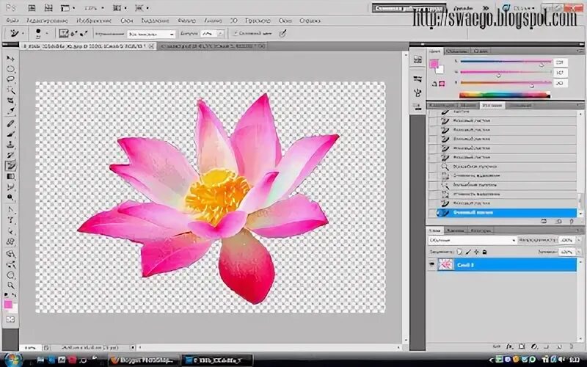Toggle Quick Mask mode at the toolbox bottom
587x367 pixels.
tap(10, 319)
